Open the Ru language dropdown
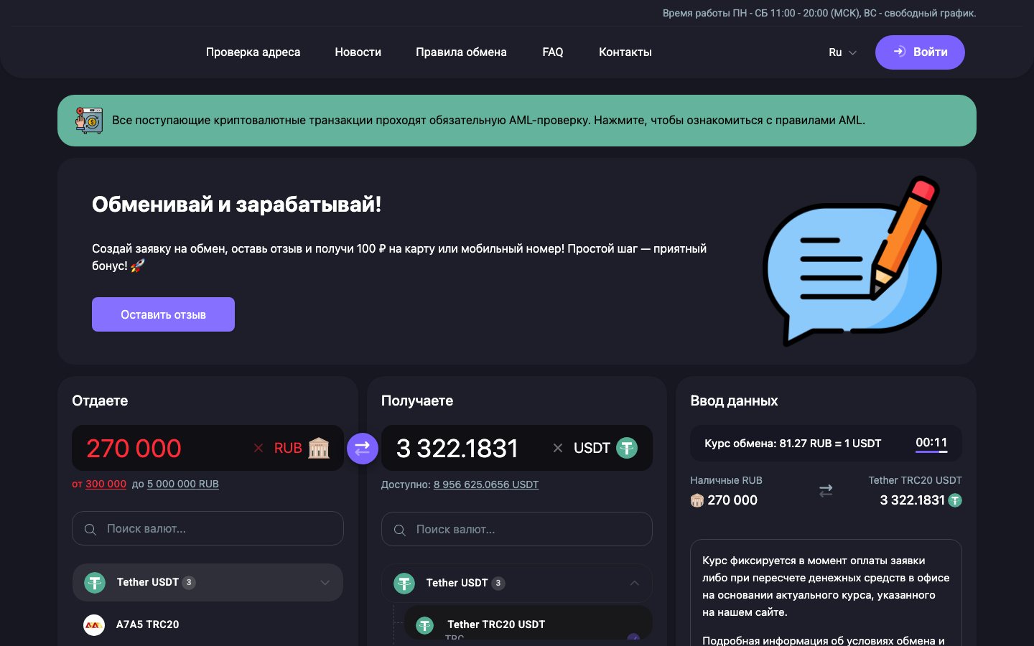 [842, 52]
